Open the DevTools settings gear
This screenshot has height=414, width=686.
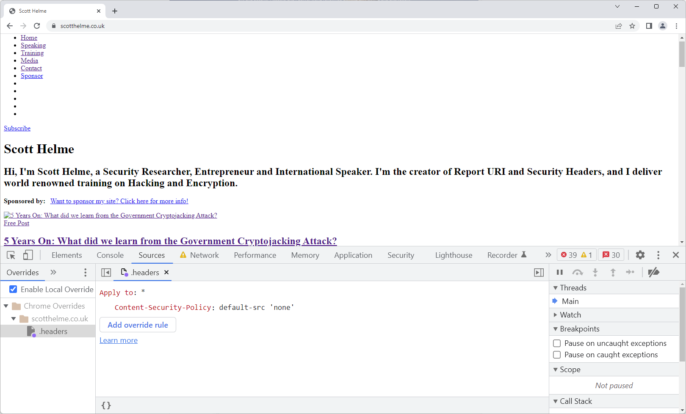pos(640,255)
